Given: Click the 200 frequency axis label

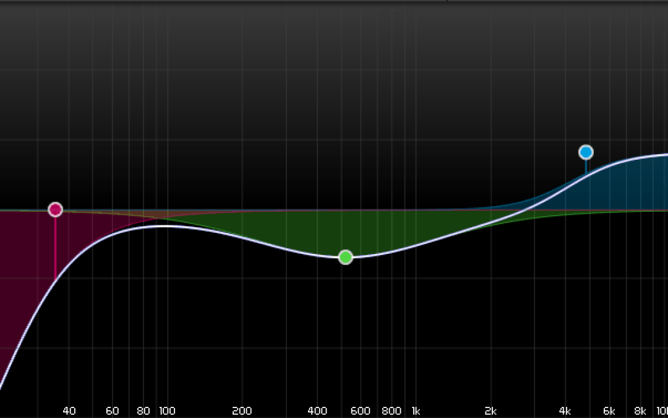Looking at the screenshot, I should pos(242,411).
